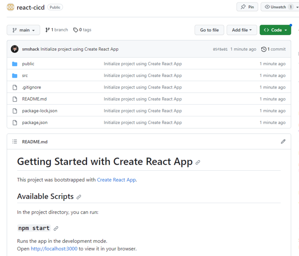
Task: Open the package-lock.json file
Action: point(40,111)
